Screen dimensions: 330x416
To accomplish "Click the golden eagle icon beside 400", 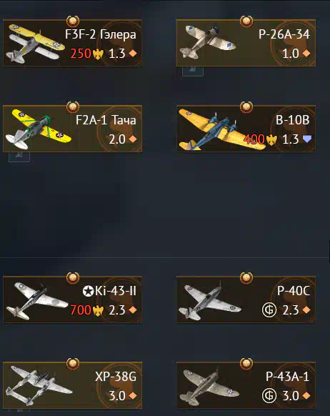I will click(x=271, y=139).
